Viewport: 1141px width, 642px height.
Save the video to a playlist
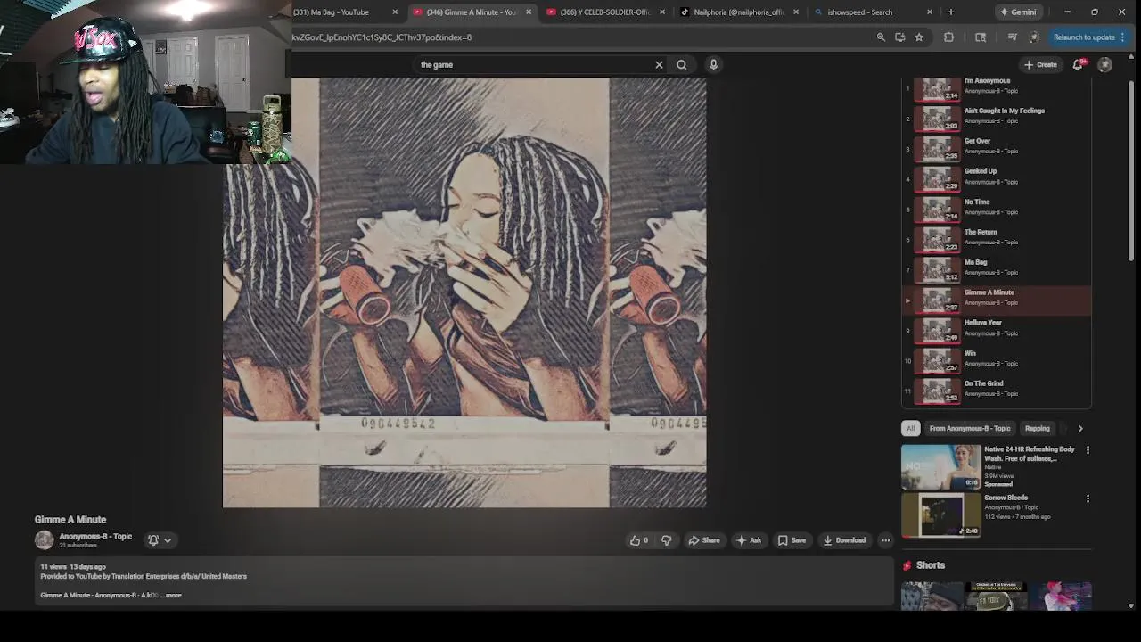click(x=792, y=540)
